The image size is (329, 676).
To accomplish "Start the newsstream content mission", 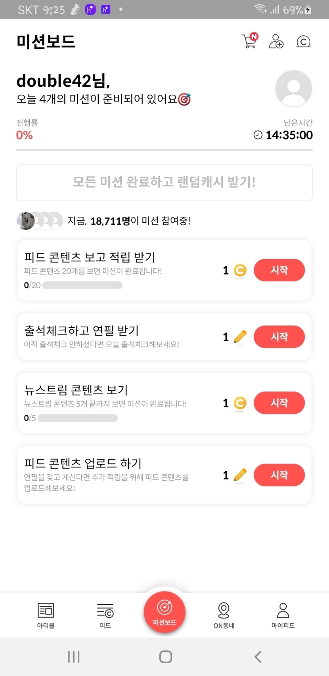I will pos(279,403).
